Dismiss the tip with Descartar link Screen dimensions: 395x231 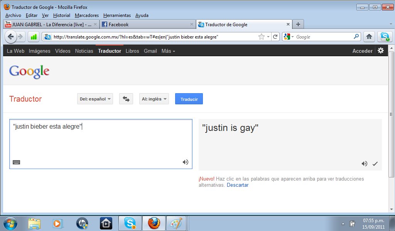238,185
